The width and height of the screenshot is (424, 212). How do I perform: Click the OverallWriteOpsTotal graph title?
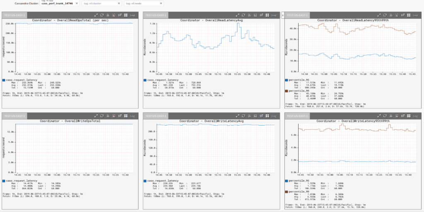(70, 121)
